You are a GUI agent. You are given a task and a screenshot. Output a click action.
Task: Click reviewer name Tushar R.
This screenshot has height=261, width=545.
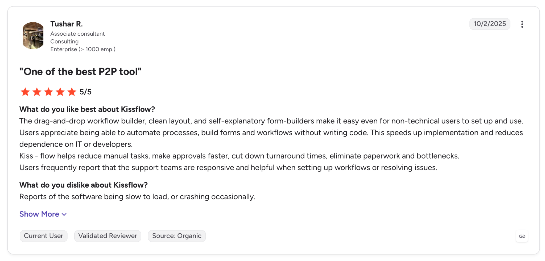click(x=67, y=24)
